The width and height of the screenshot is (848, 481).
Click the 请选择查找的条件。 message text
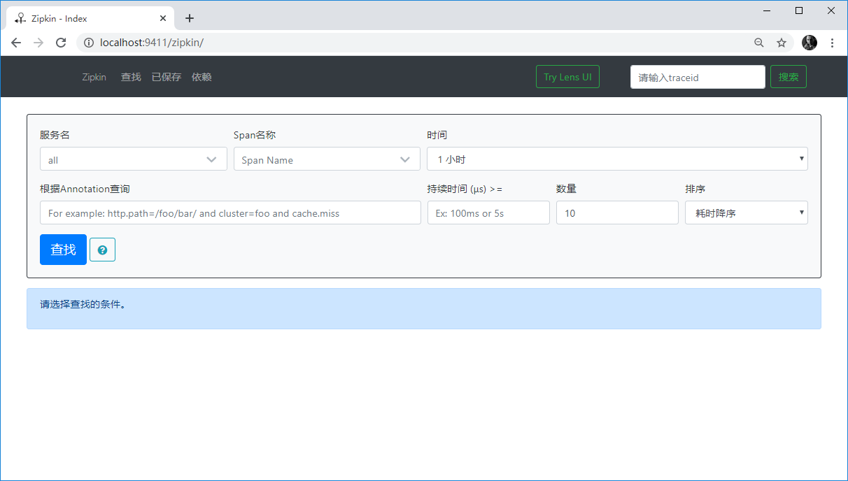pos(83,304)
